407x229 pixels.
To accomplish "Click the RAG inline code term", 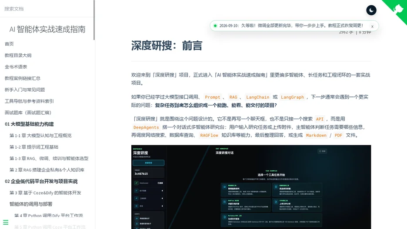I will [233, 97].
